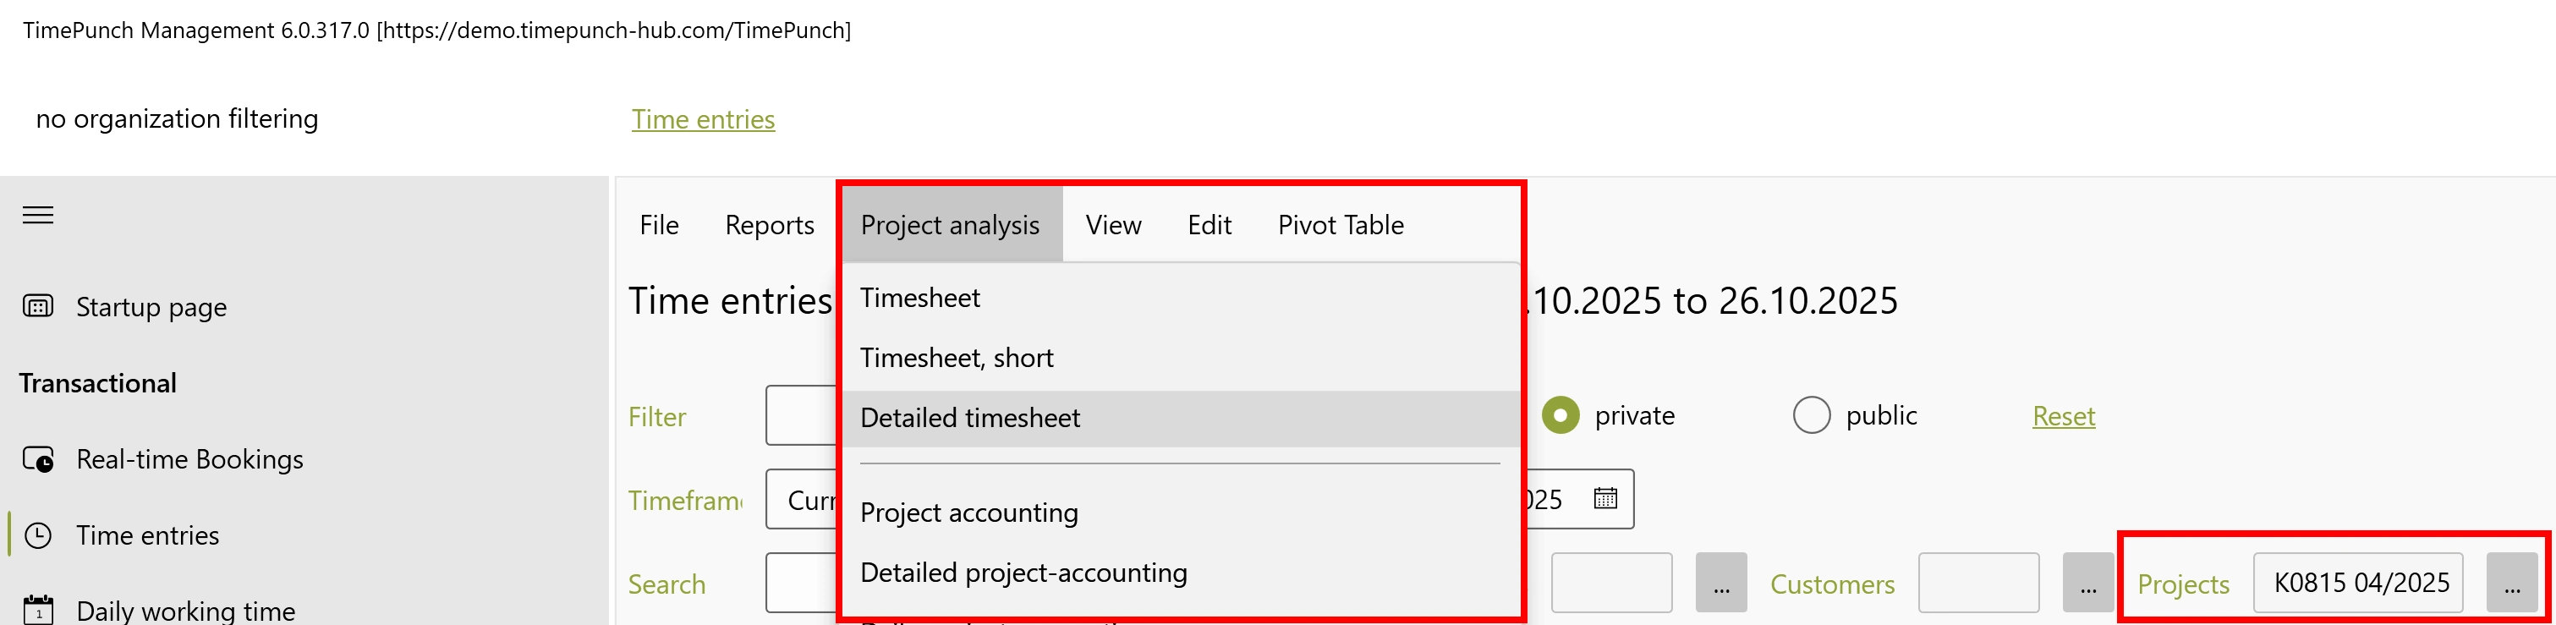Click the Search input field
This screenshot has height=625, width=2556.
point(802,583)
